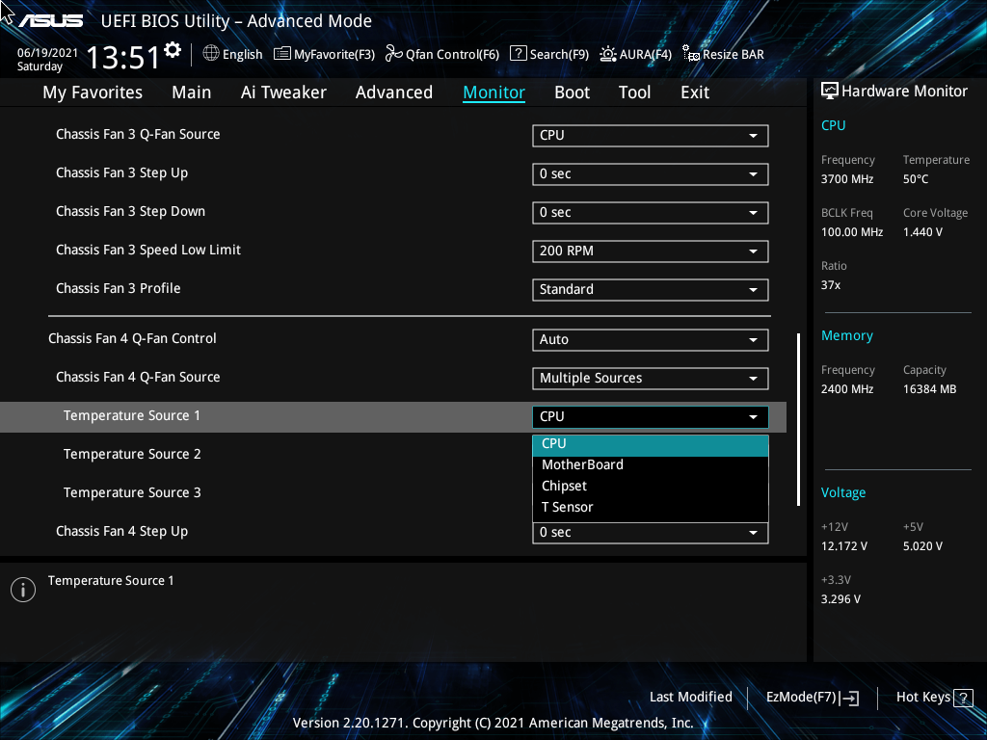This screenshot has width=987, height=740.
Task: Click the Resize BAR icon
Action: pyautogui.click(x=723, y=54)
